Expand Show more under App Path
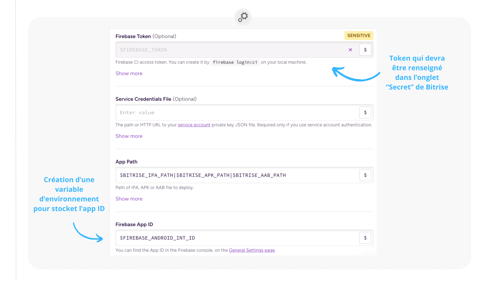 129,199
